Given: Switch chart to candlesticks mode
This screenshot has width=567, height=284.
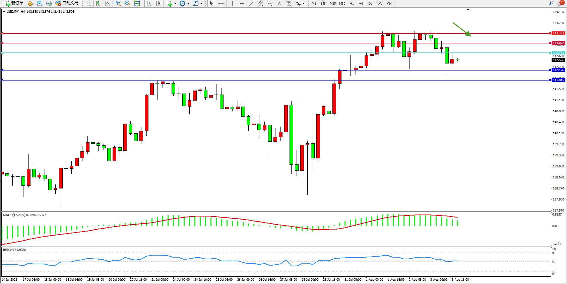Looking at the screenshot, I should [98, 3].
